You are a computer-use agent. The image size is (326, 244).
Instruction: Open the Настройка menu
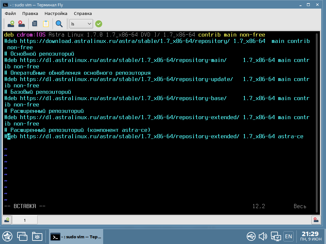(x=56, y=13)
